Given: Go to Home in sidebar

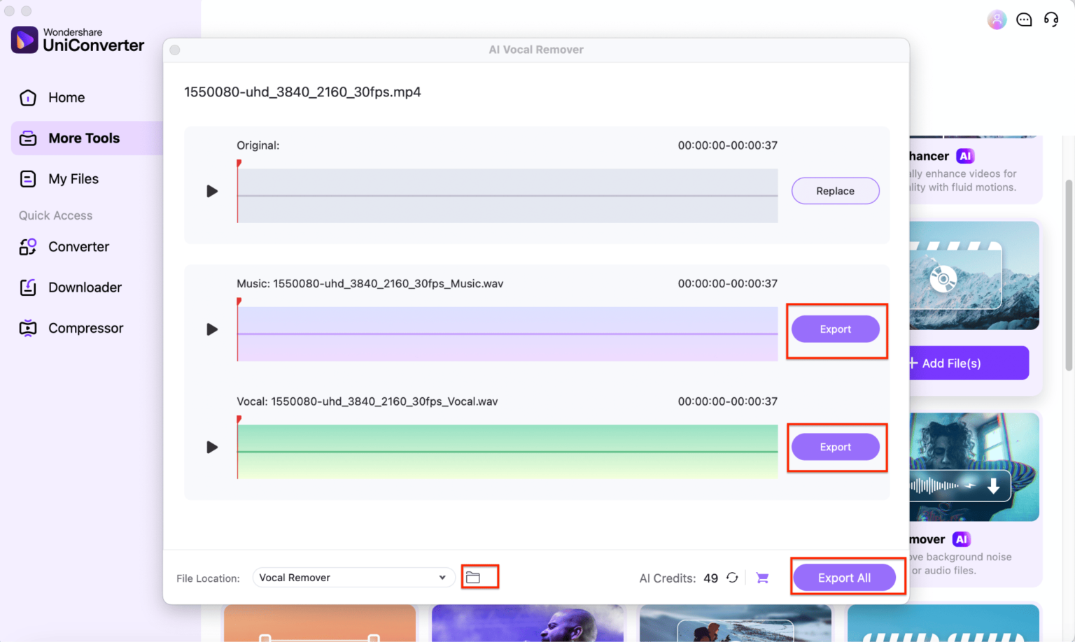Looking at the screenshot, I should click(x=66, y=98).
